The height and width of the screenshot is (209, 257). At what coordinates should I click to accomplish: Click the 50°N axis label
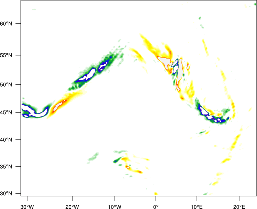point(6,85)
